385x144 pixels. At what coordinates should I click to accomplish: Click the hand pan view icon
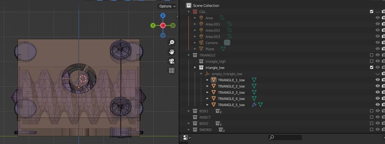click(x=172, y=52)
